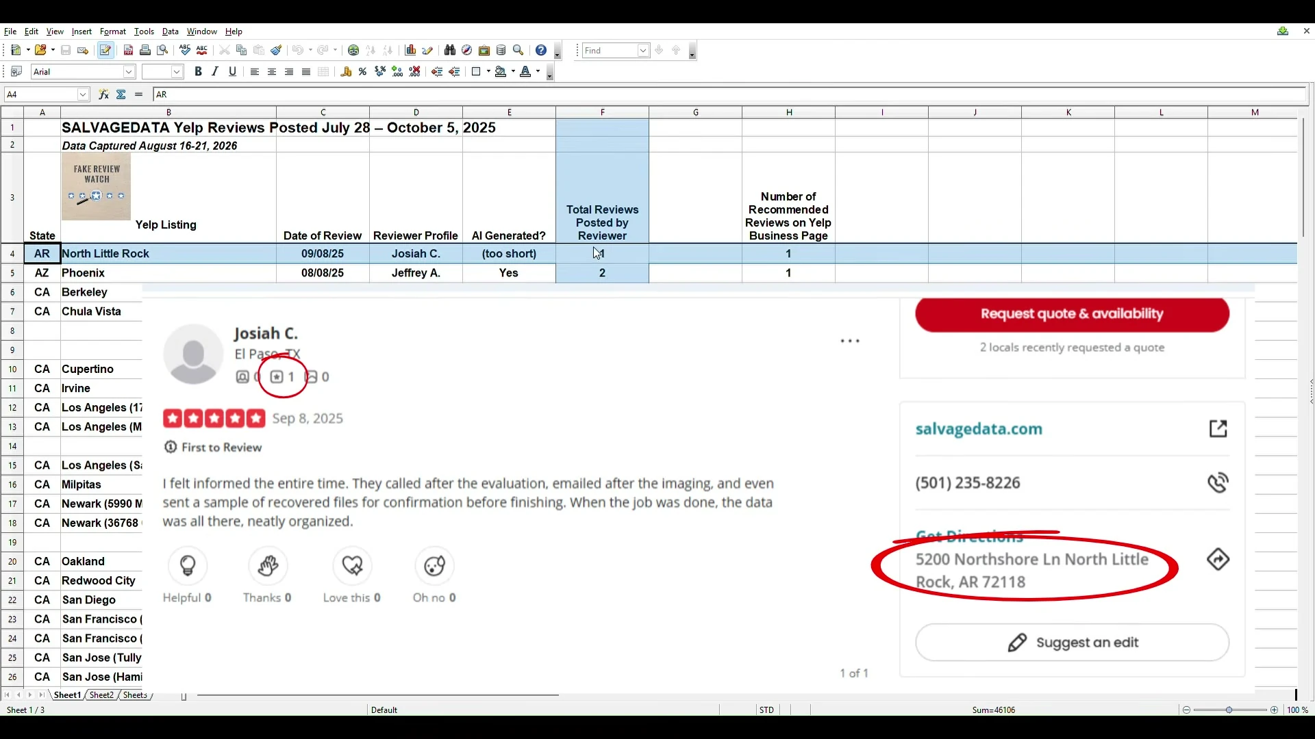This screenshot has width=1315, height=739.
Task: Justify cell text
Action: pos(306,72)
